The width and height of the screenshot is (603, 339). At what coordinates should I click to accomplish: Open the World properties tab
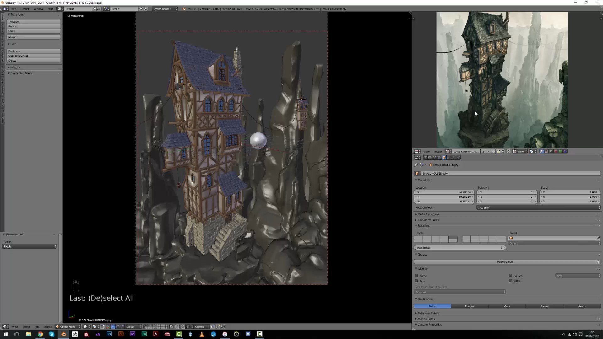coord(439,158)
